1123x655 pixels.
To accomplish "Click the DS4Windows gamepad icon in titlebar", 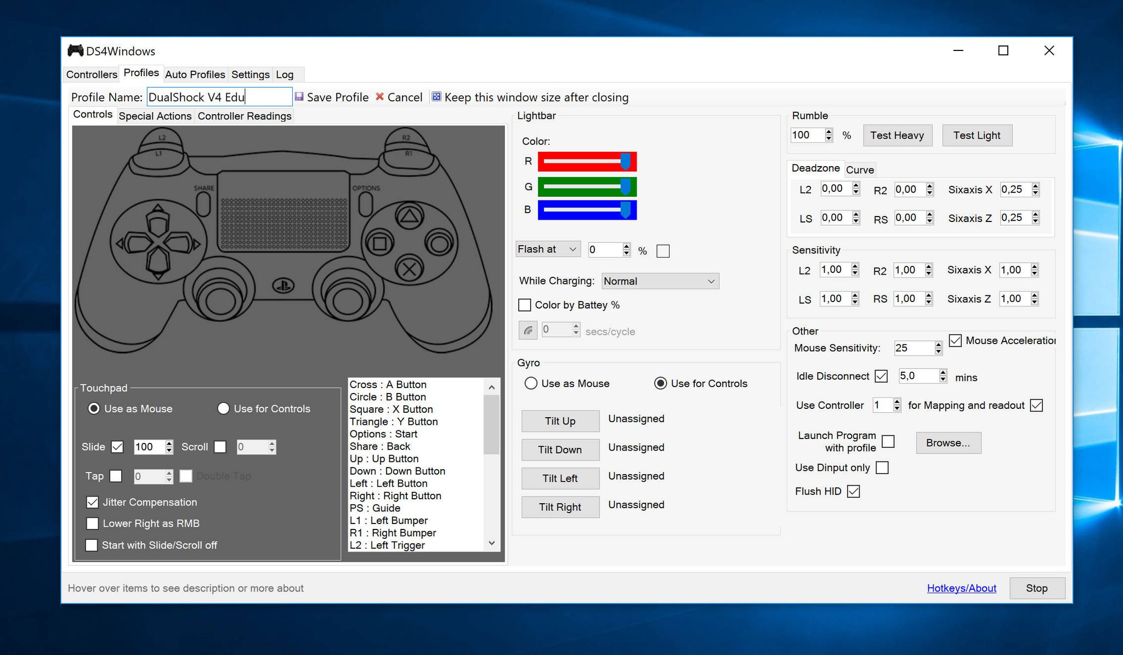I will tap(74, 50).
